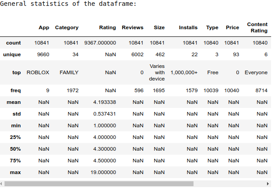Image resolution: width=272 pixels, height=188 pixels.
Task: Click the mean Rating value 4.193338
Action: [105, 102]
